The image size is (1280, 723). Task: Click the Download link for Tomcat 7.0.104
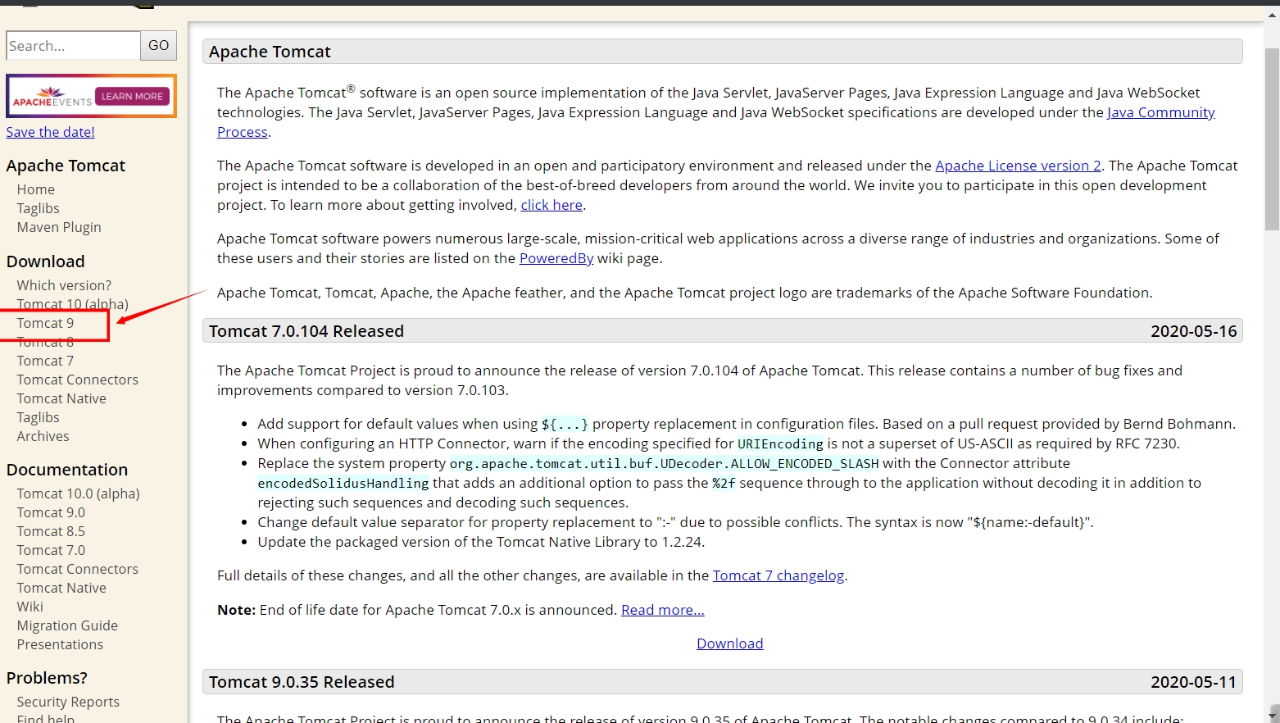click(730, 643)
